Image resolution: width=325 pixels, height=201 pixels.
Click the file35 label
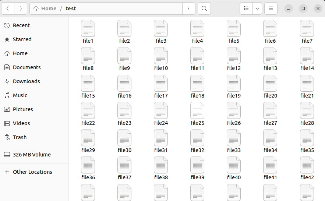pos(307,150)
